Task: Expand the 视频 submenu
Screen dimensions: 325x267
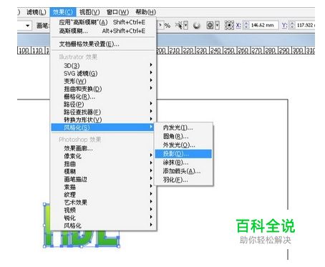Action: (103, 210)
